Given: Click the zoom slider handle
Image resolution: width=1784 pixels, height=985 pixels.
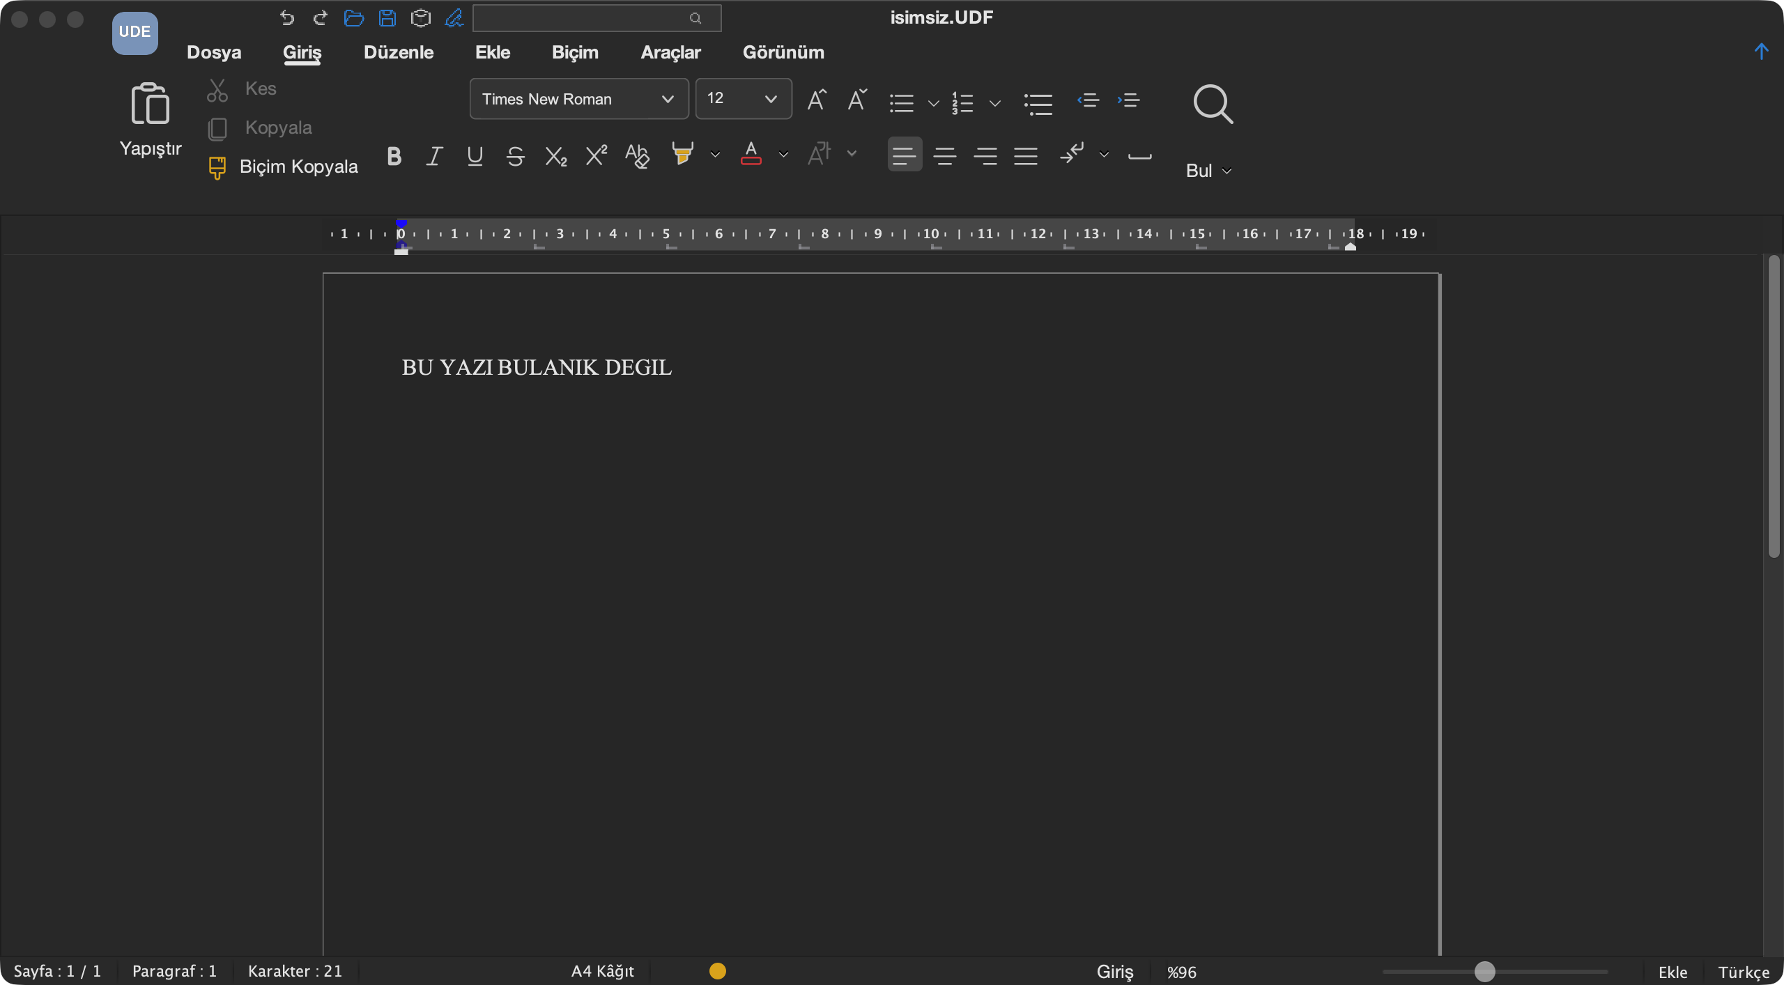Looking at the screenshot, I should click(1485, 971).
